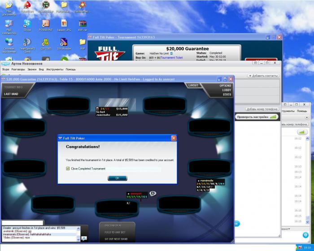Launch the green poker chip desktop shortcut
The height and width of the screenshot is (251, 314).
click(46, 7)
